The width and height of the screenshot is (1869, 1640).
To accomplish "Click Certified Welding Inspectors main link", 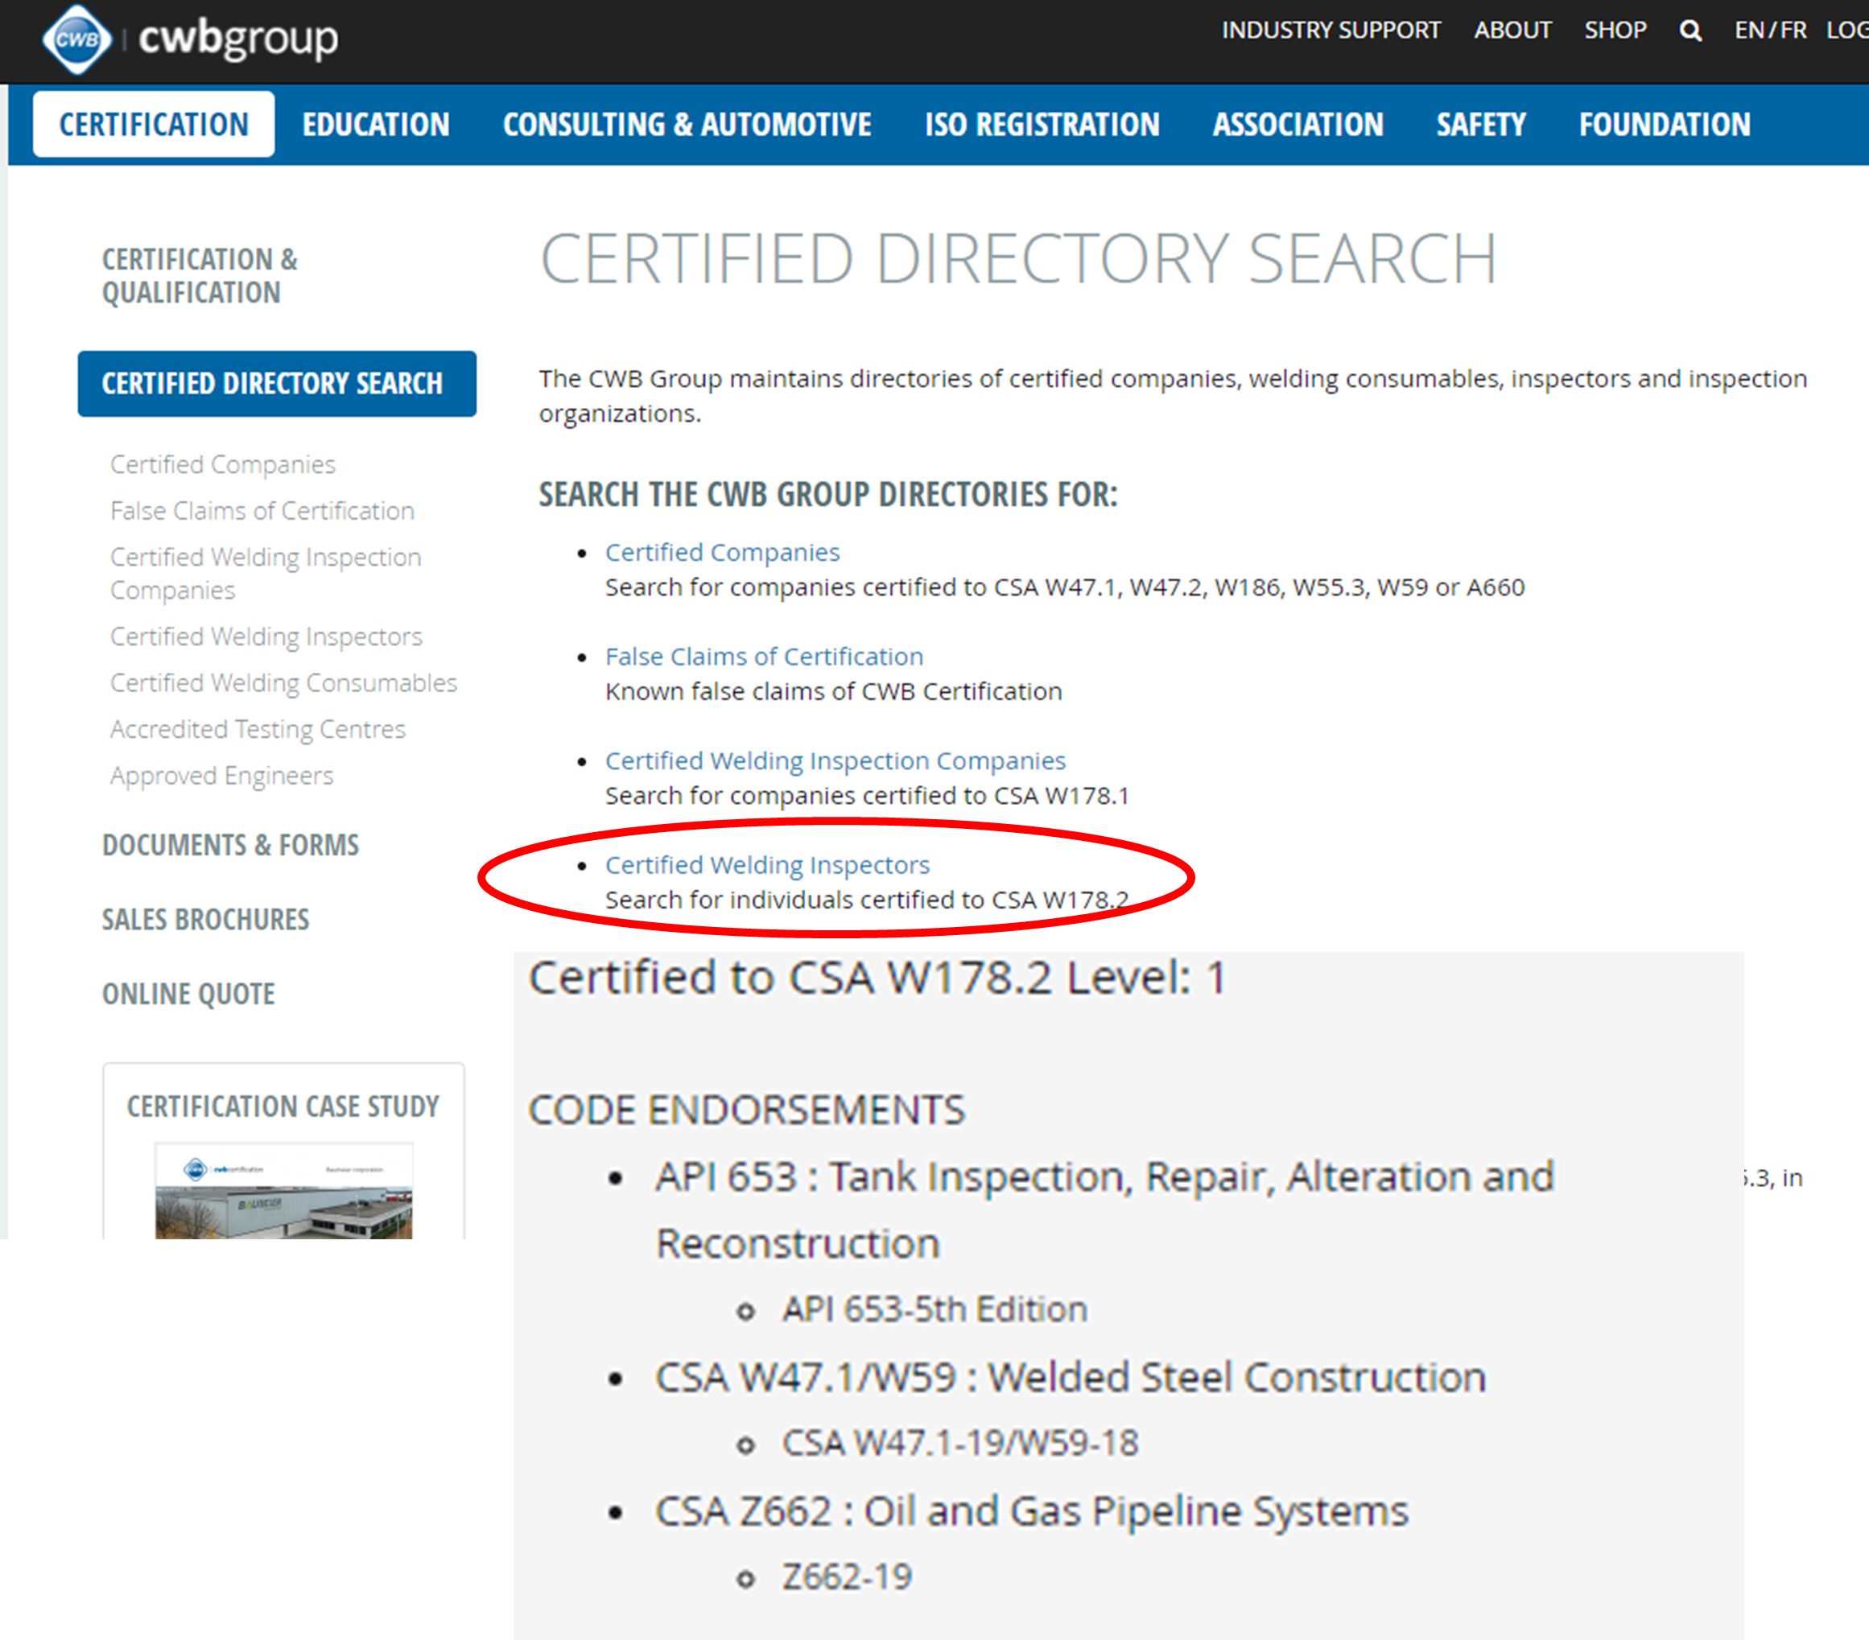I will (767, 865).
